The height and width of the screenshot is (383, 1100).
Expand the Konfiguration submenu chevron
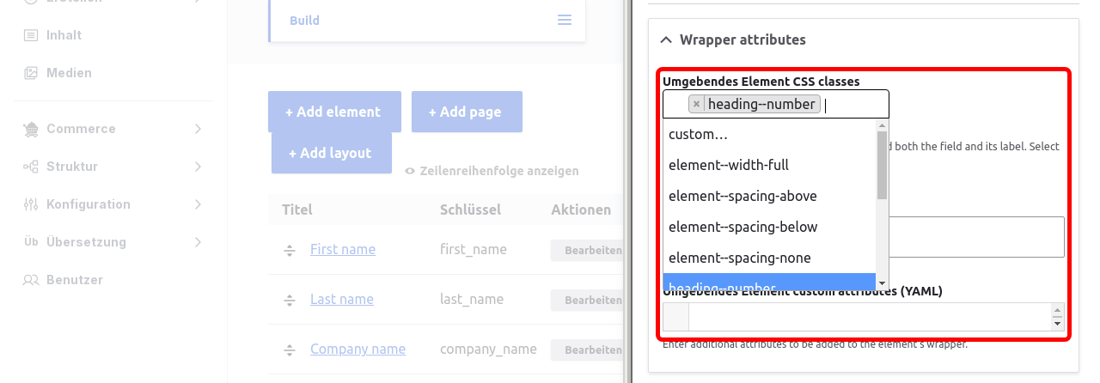(x=198, y=204)
